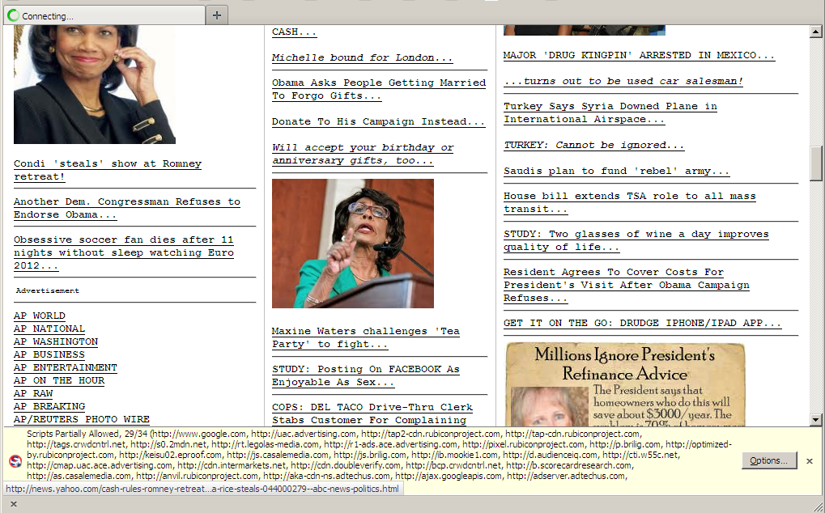Open a new tab with the plus button
Image resolution: width=825 pixels, height=513 pixels.
pos(217,15)
